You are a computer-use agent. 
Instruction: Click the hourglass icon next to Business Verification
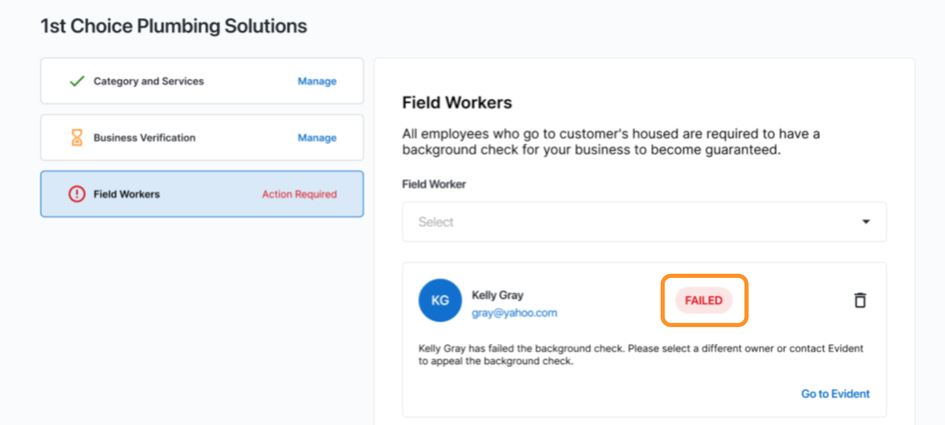tap(77, 137)
